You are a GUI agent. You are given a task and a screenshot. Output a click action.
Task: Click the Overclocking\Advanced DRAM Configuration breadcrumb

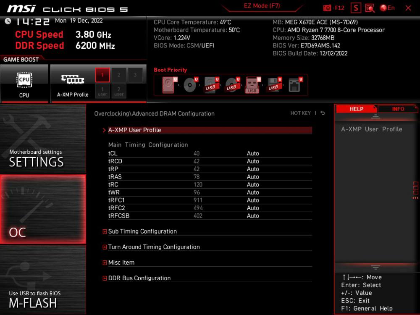(154, 113)
